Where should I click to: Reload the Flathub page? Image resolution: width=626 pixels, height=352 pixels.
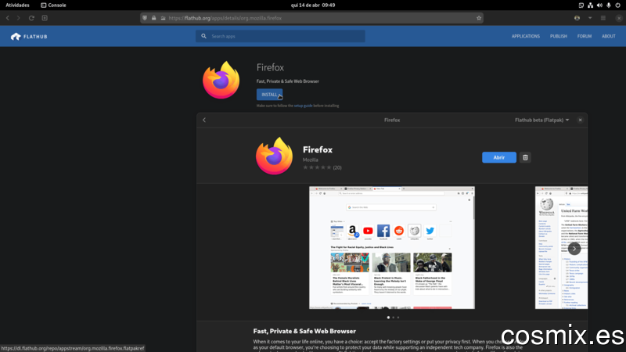(x=31, y=18)
